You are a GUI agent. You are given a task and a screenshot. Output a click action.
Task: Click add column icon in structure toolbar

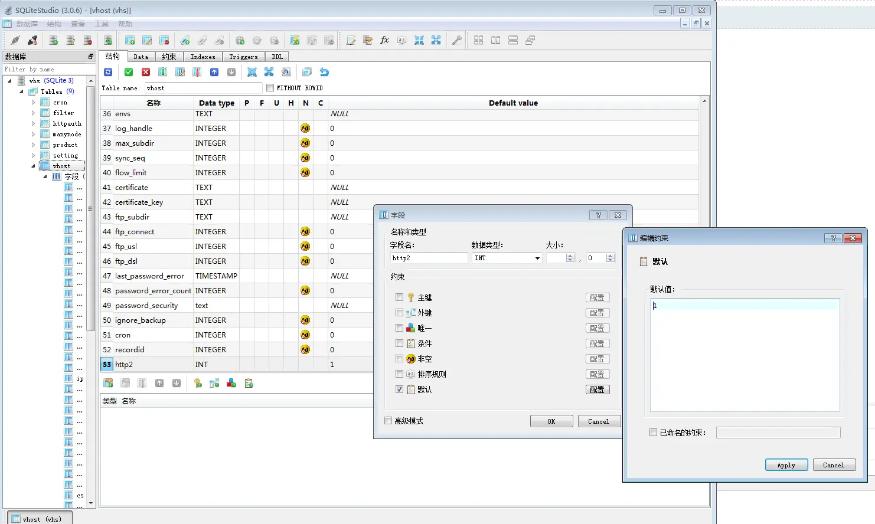coord(163,72)
